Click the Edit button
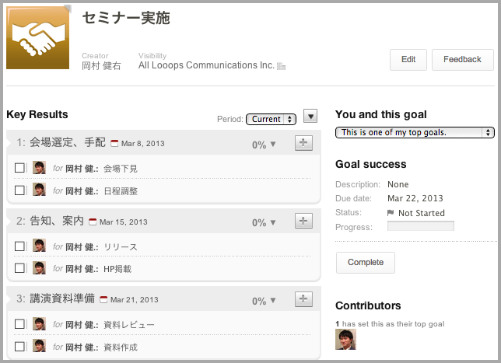The height and width of the screenshot is (363, 501). 408,60
